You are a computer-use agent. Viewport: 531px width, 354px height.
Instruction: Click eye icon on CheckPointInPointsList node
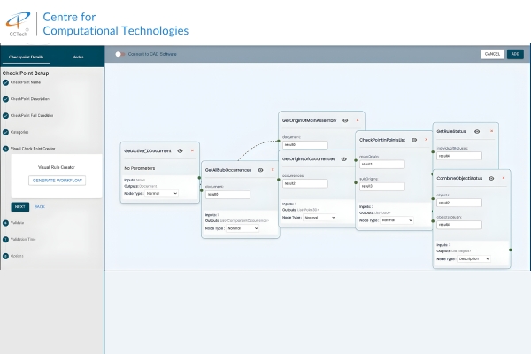click(415, 139)
